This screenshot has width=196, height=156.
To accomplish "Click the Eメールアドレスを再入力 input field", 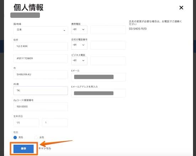I will [x=98, y=93].
